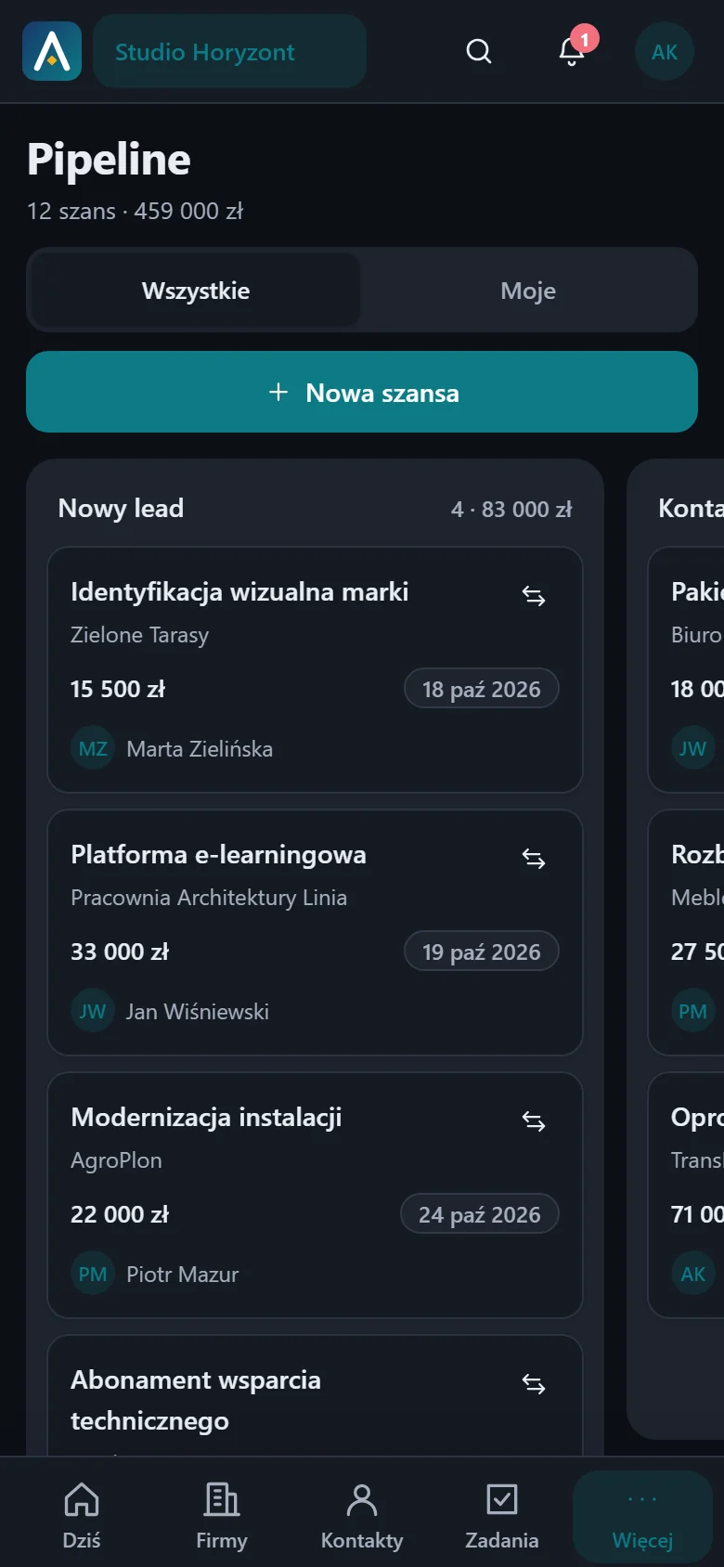This screenshot has height=1567, width=724.
Task: Expand the Więcej menu
Action: pos(642,1516)
